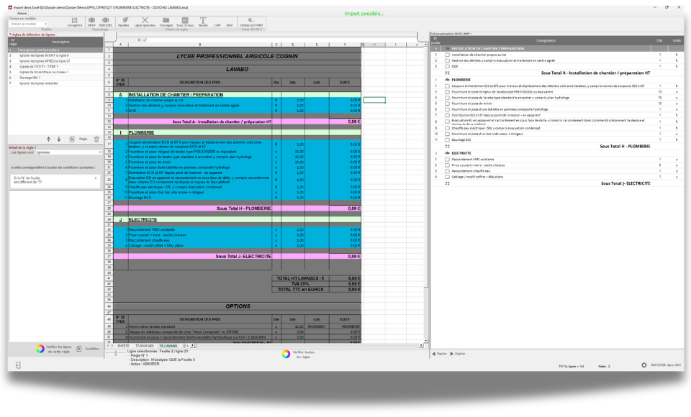The height and width of the screenshot is (417, 691).
Task: Add a new Condition
Action: (88, 349)
